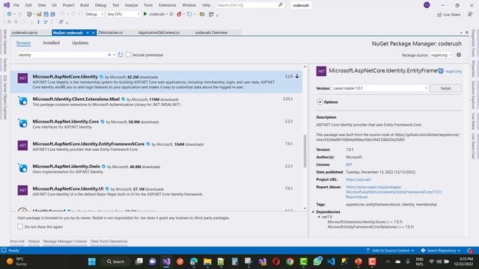The image size is (479, 269).
Task: Open the Extensions menu
Action: (x=168, y=5)
